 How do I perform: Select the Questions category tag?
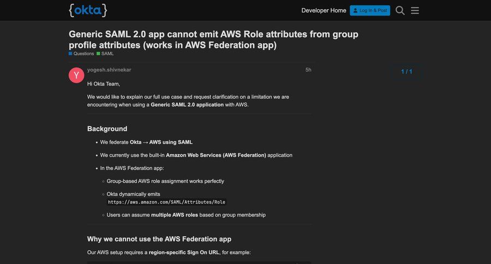pos(83,53)
